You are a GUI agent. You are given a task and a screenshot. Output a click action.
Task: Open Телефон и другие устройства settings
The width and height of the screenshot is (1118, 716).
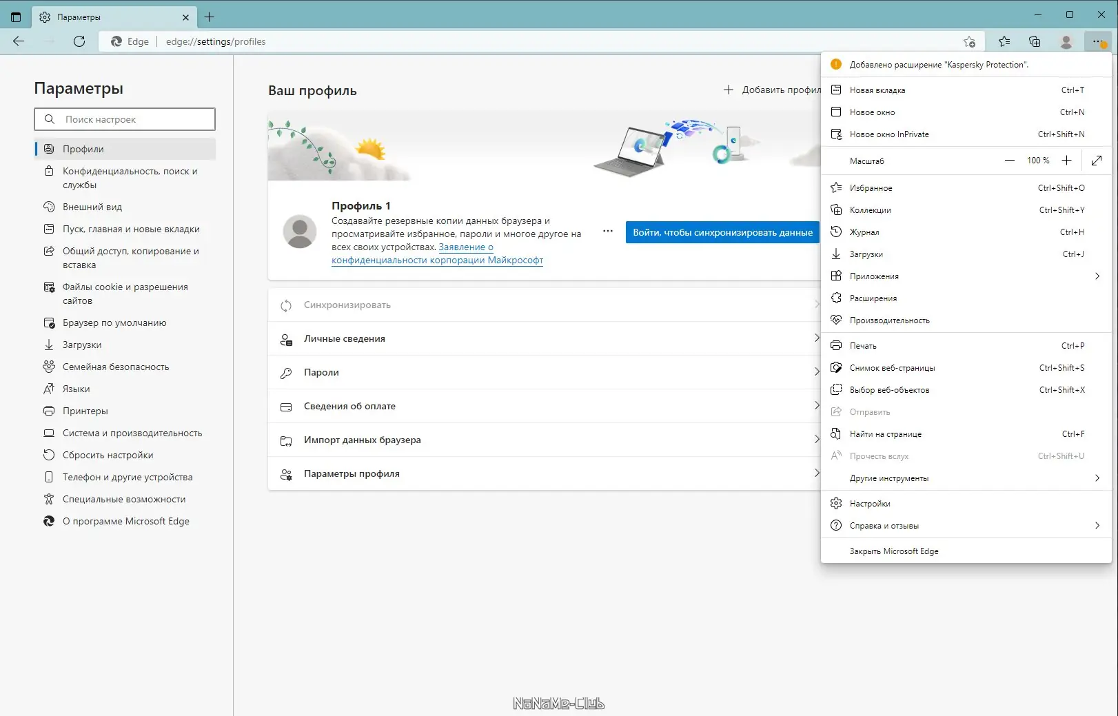(125, 477)
